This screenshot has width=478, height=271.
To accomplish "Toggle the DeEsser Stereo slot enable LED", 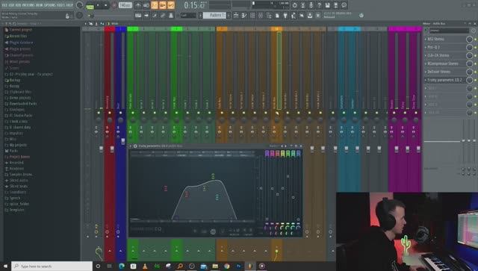I will coord(475,72).
